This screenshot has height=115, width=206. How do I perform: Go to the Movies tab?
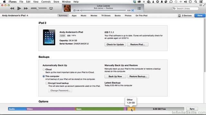click(94, 16)
